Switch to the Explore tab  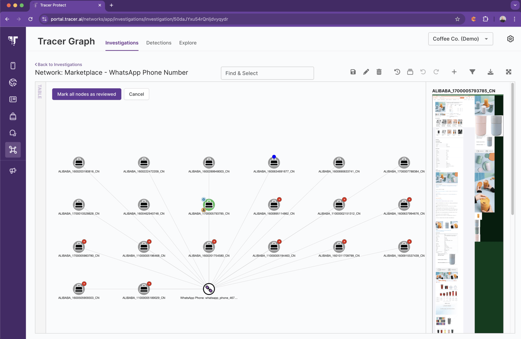click(x=188, y=43)
